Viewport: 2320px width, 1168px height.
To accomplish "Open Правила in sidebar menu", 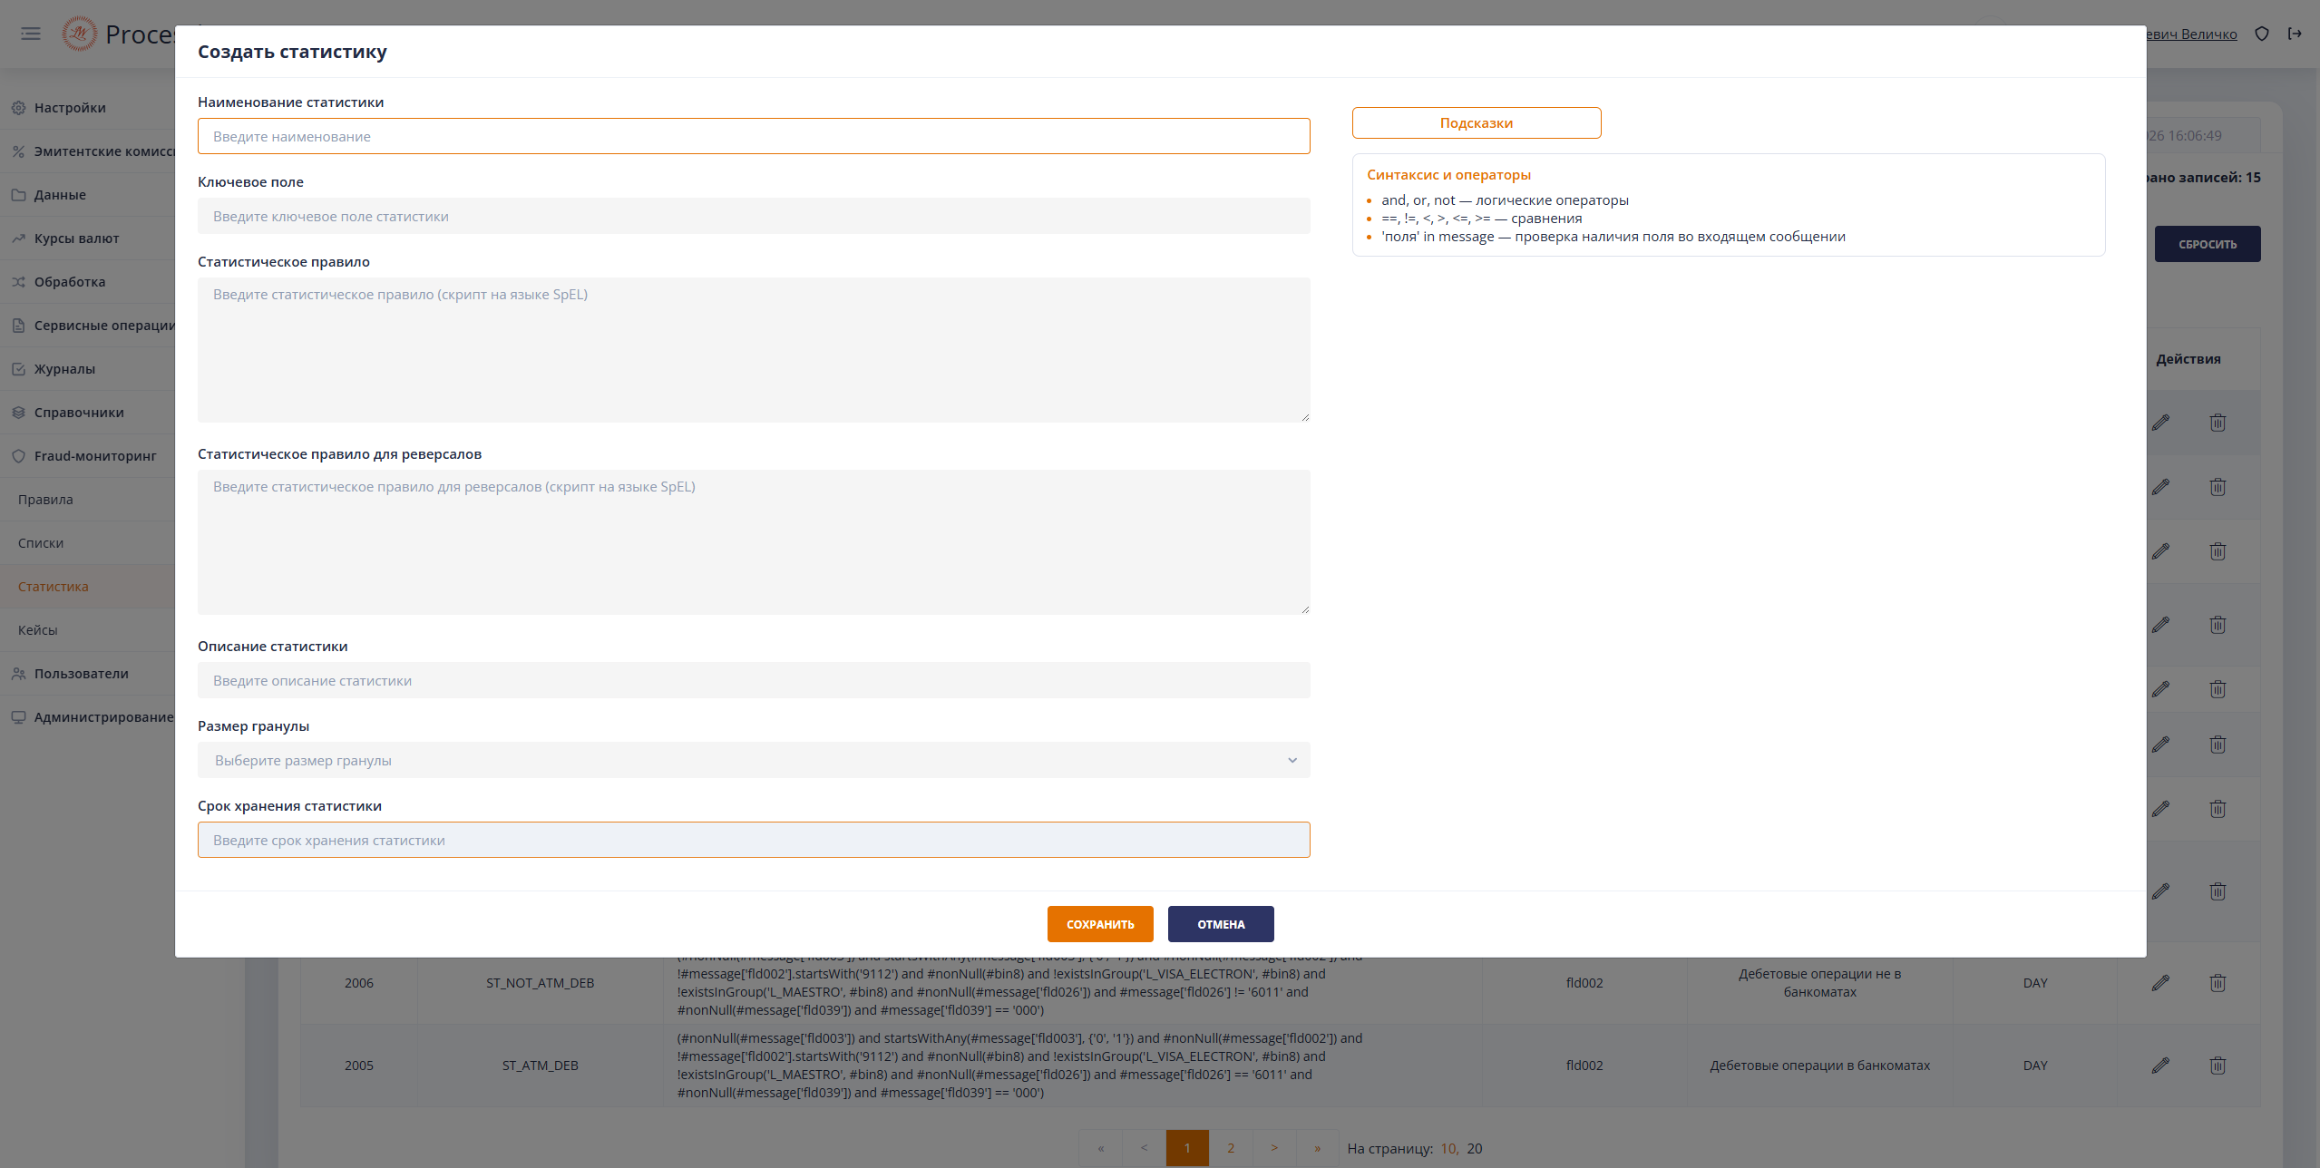I will [45, 500].
